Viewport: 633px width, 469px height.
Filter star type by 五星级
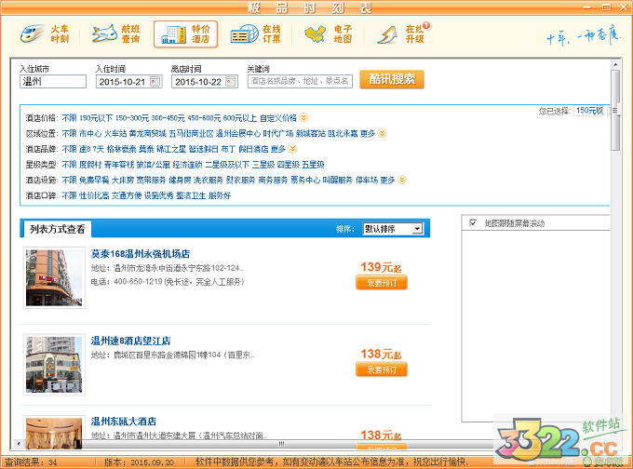[x=313, y=165]
